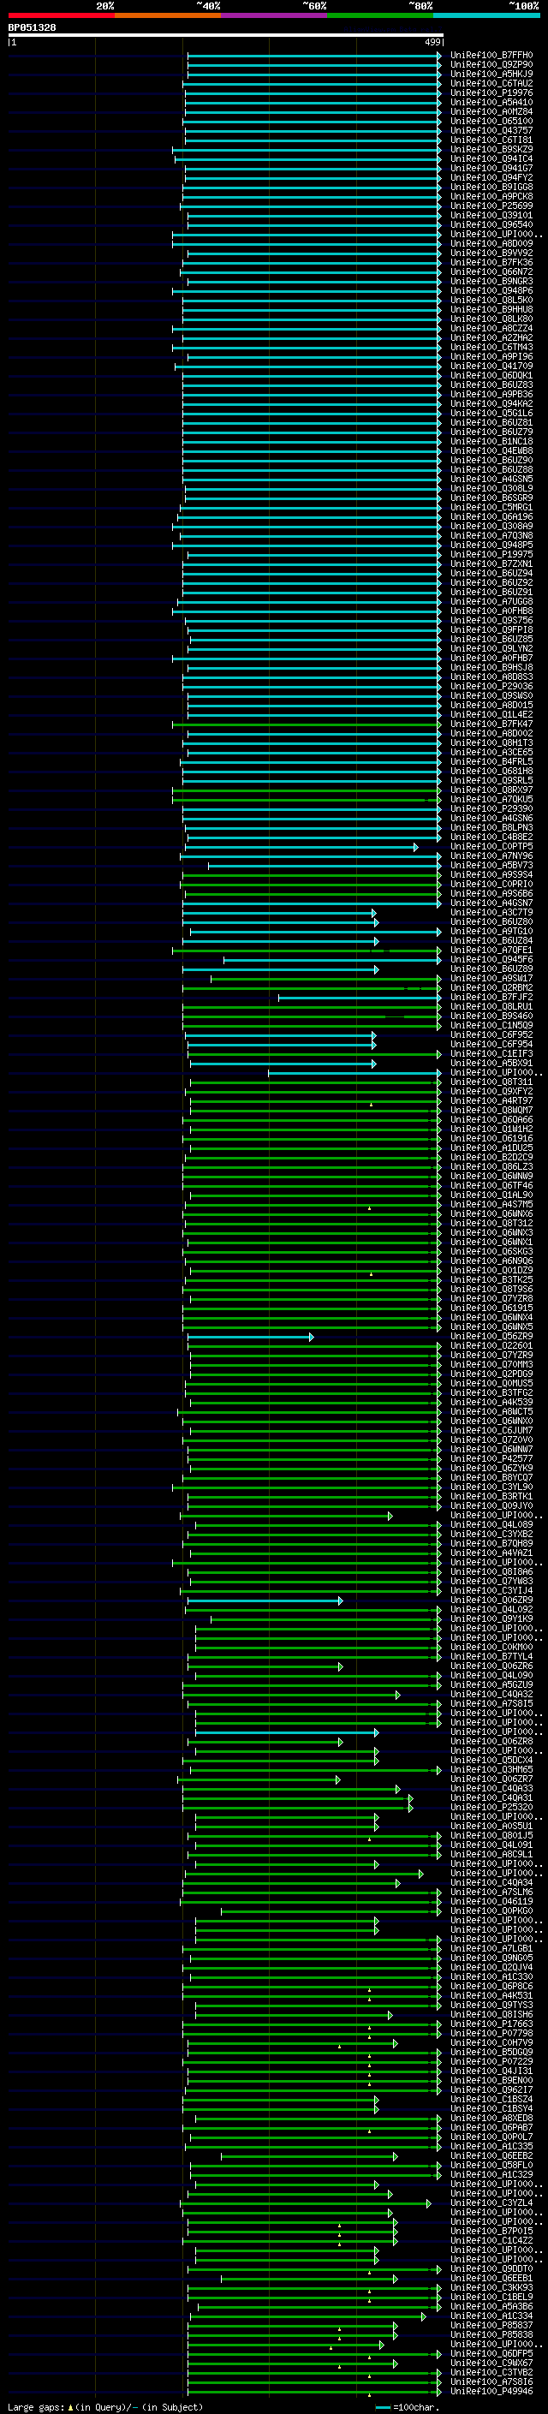
Task: Select the UniRef100_C3KK93 label
Action: click(x=491, y=2288)
